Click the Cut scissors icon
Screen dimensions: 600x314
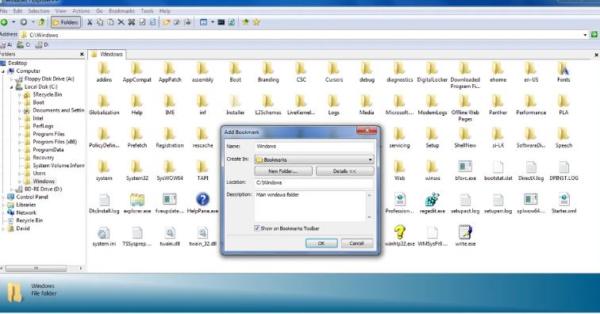tap(90, 22)
